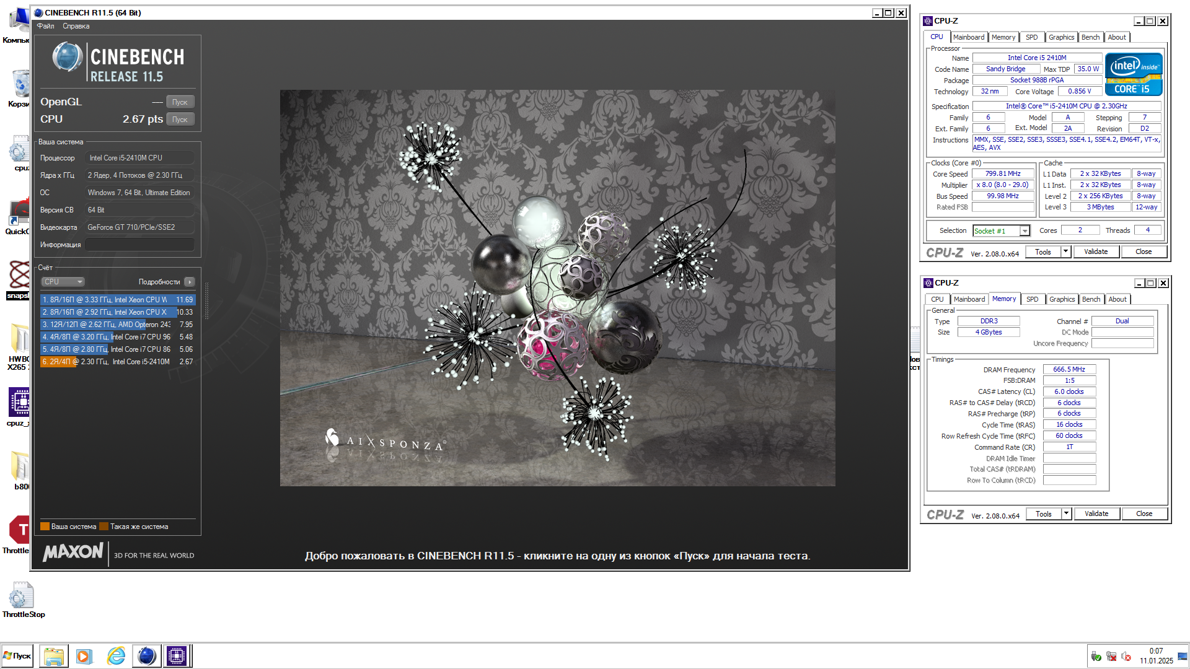Select ranking row 2 Intel Xeon 2.92 ГГц
Screen dimensions: 1190x669
click(118, 312)
